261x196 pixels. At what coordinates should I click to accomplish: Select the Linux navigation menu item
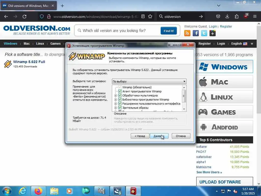(40, 44)
